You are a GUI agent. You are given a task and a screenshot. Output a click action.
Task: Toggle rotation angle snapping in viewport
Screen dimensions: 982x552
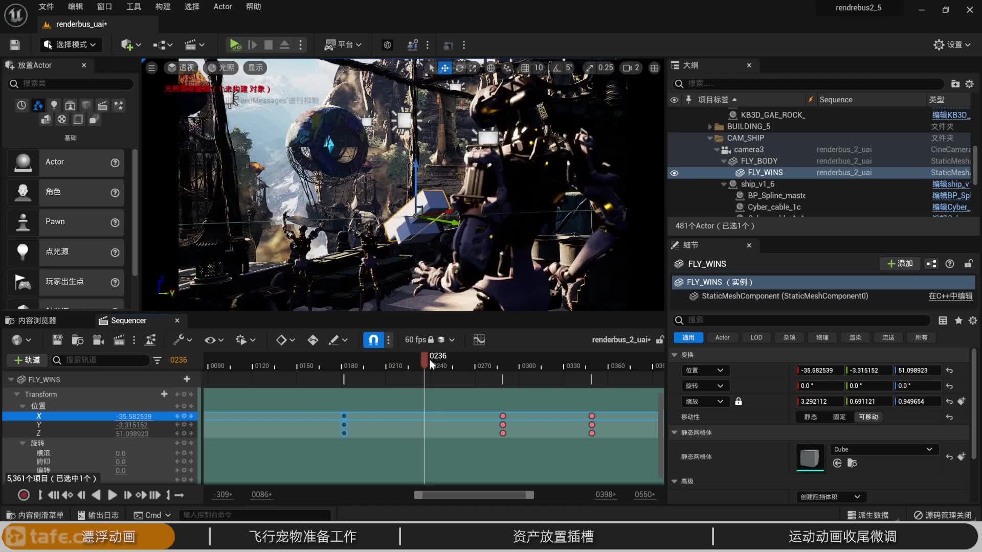coord(556,67)
